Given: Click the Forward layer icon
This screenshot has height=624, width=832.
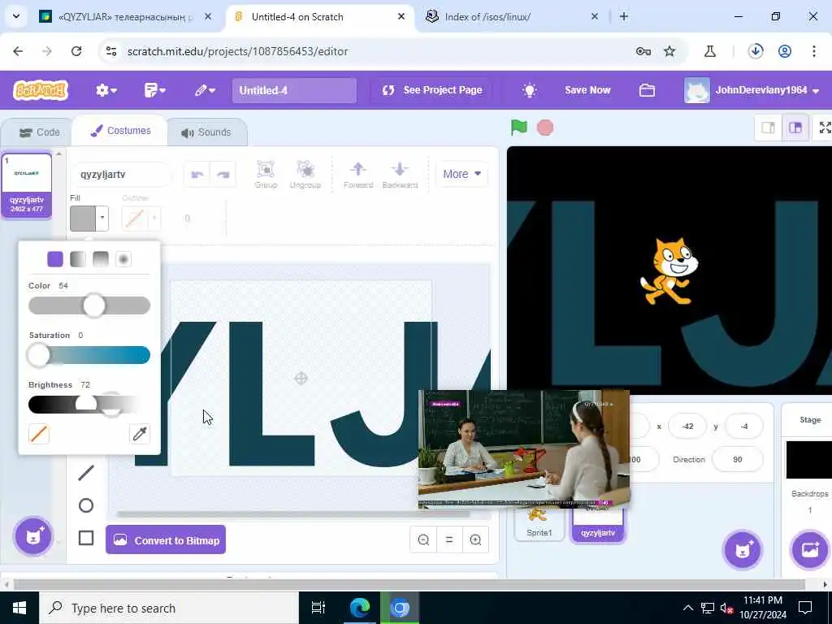Looking at the screenshot, I should 358,174.
